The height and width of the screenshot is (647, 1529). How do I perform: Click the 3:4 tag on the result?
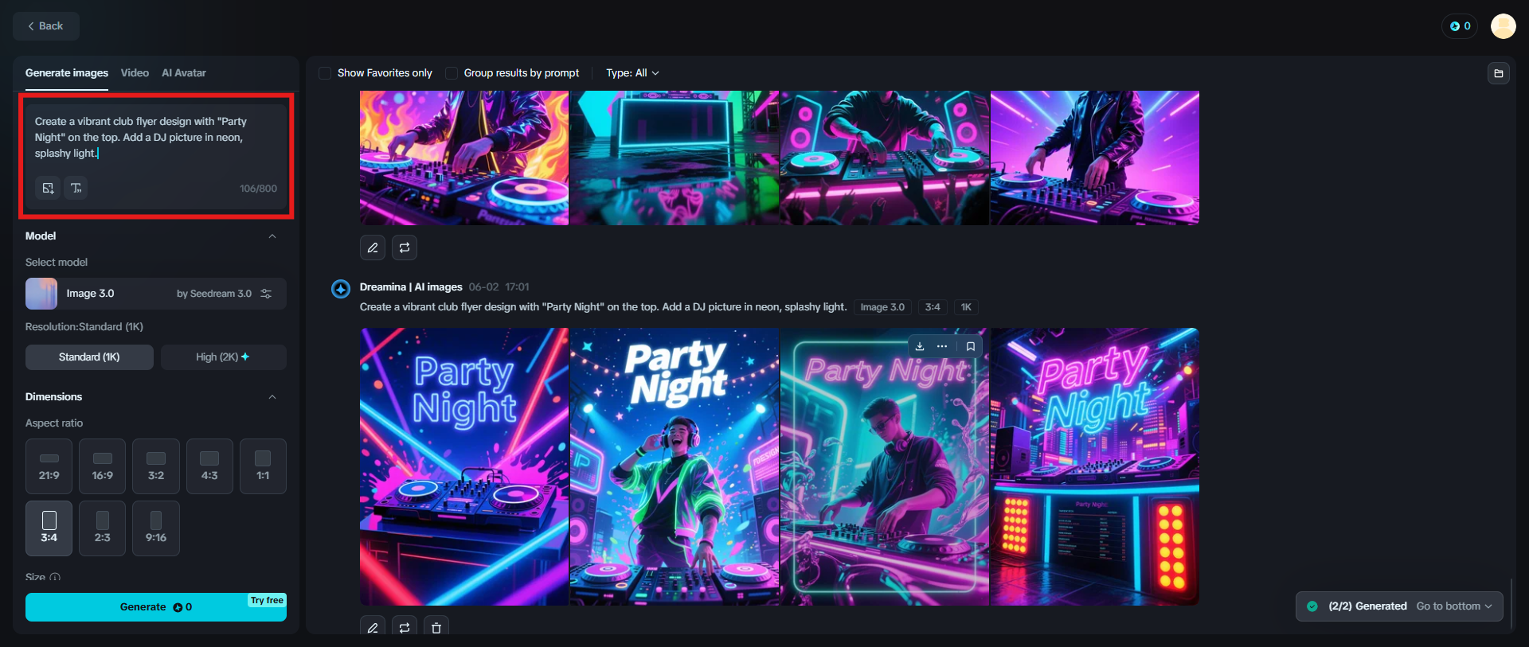pos(933,307)
